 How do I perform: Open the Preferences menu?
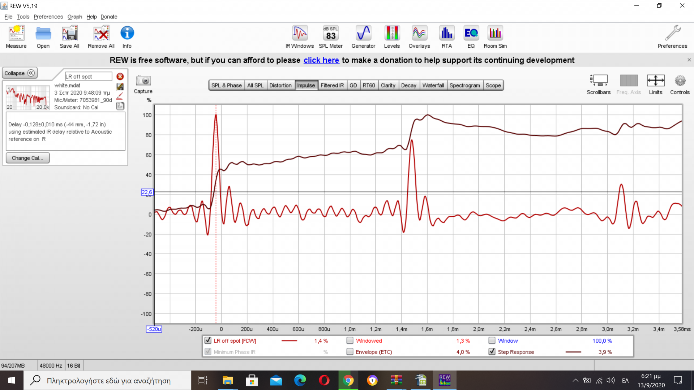pos(48,17)
